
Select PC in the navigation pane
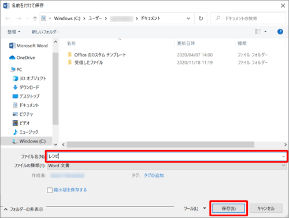coord(16,69)
